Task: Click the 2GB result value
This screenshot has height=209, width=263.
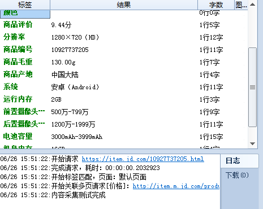Action: tap(56, 99)
